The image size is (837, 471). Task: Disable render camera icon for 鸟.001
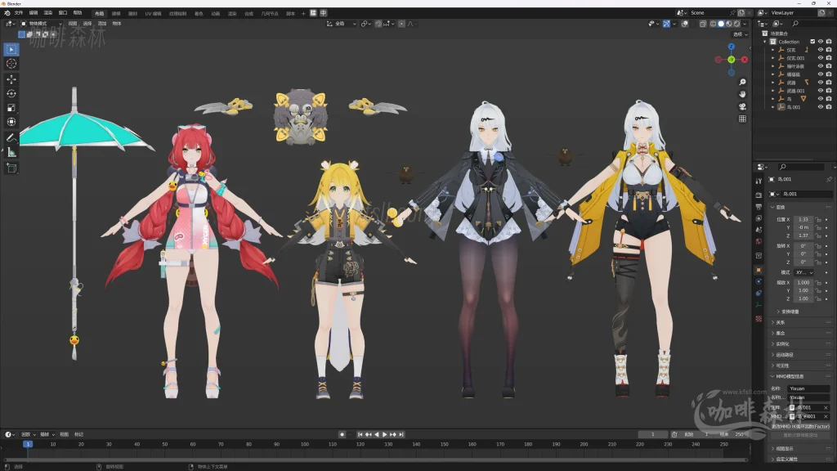pyautogui.click(x=829, y=107)
